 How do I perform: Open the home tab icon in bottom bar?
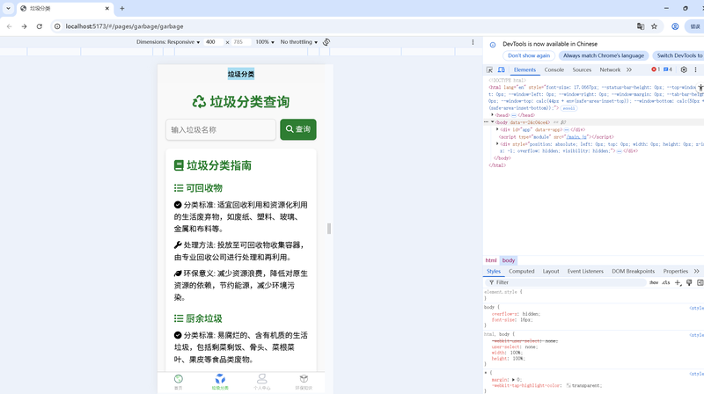coord(179,379)
